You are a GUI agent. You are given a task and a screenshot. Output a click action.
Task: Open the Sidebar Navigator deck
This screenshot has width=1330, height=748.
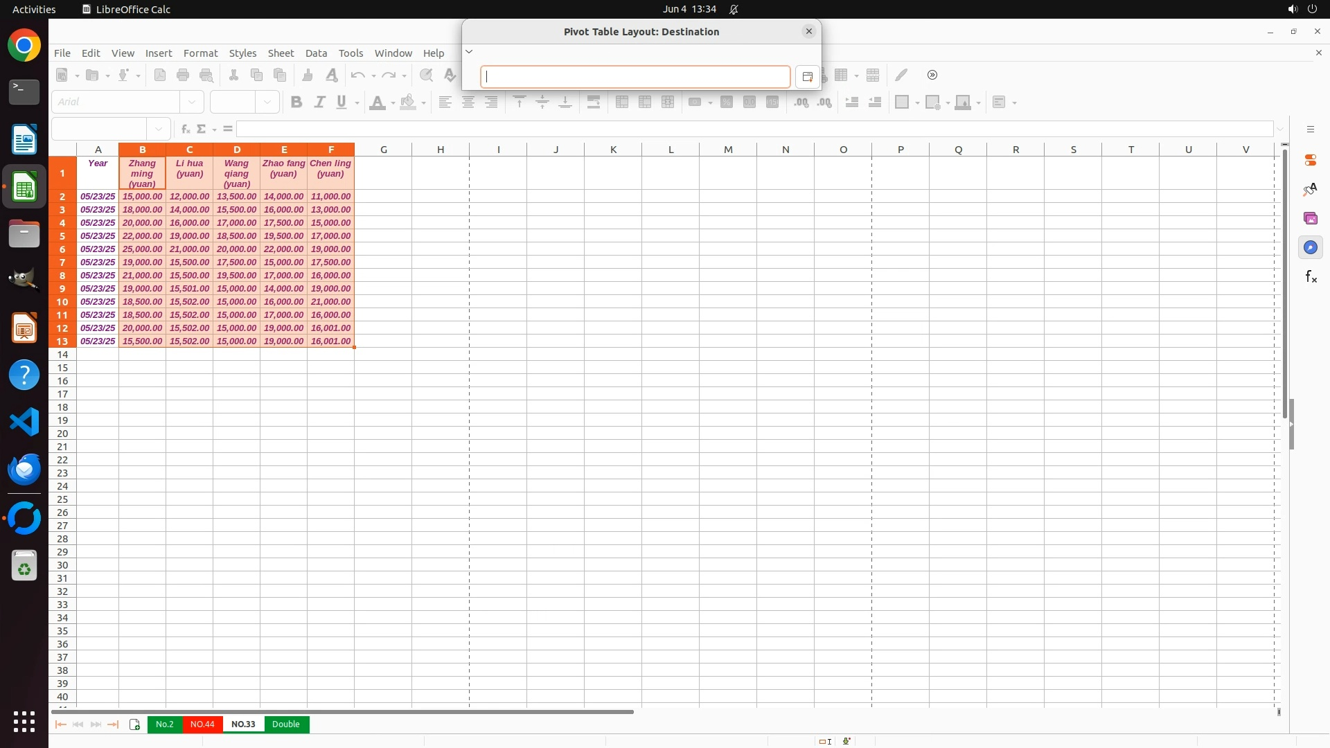click(1310, 248)
